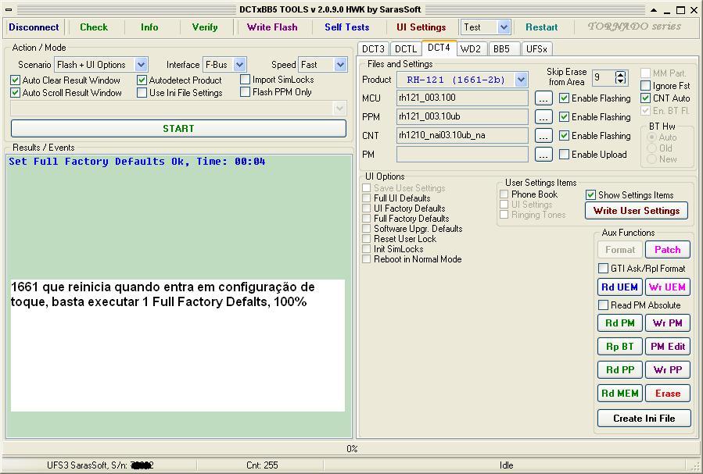Enable Ignore Fst option
The image size is (703, 474).
(x=646, y=85)
